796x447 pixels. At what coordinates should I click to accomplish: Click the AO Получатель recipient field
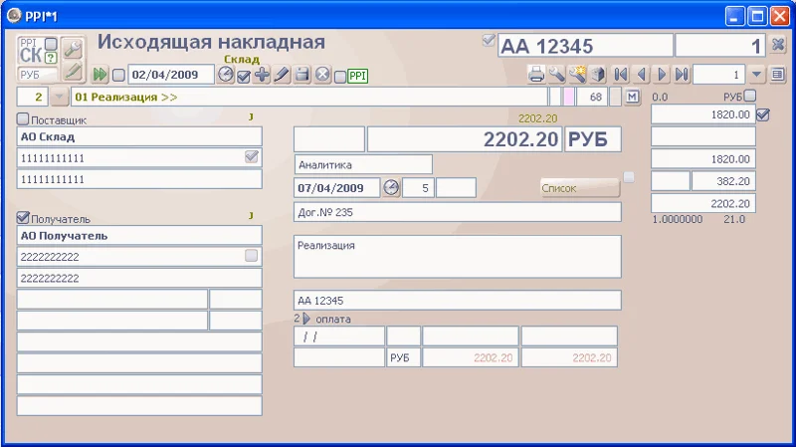click(x=139, y=236)
